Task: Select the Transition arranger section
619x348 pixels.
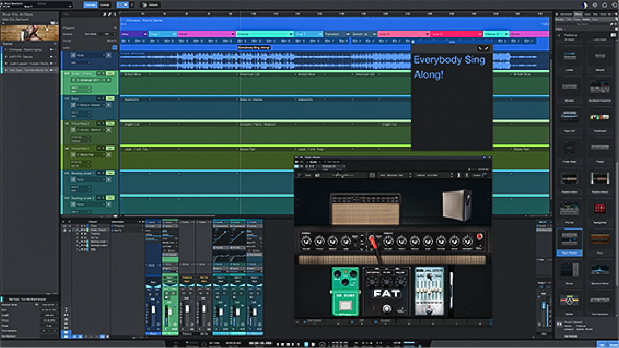Action: click(x=337, y=34)
